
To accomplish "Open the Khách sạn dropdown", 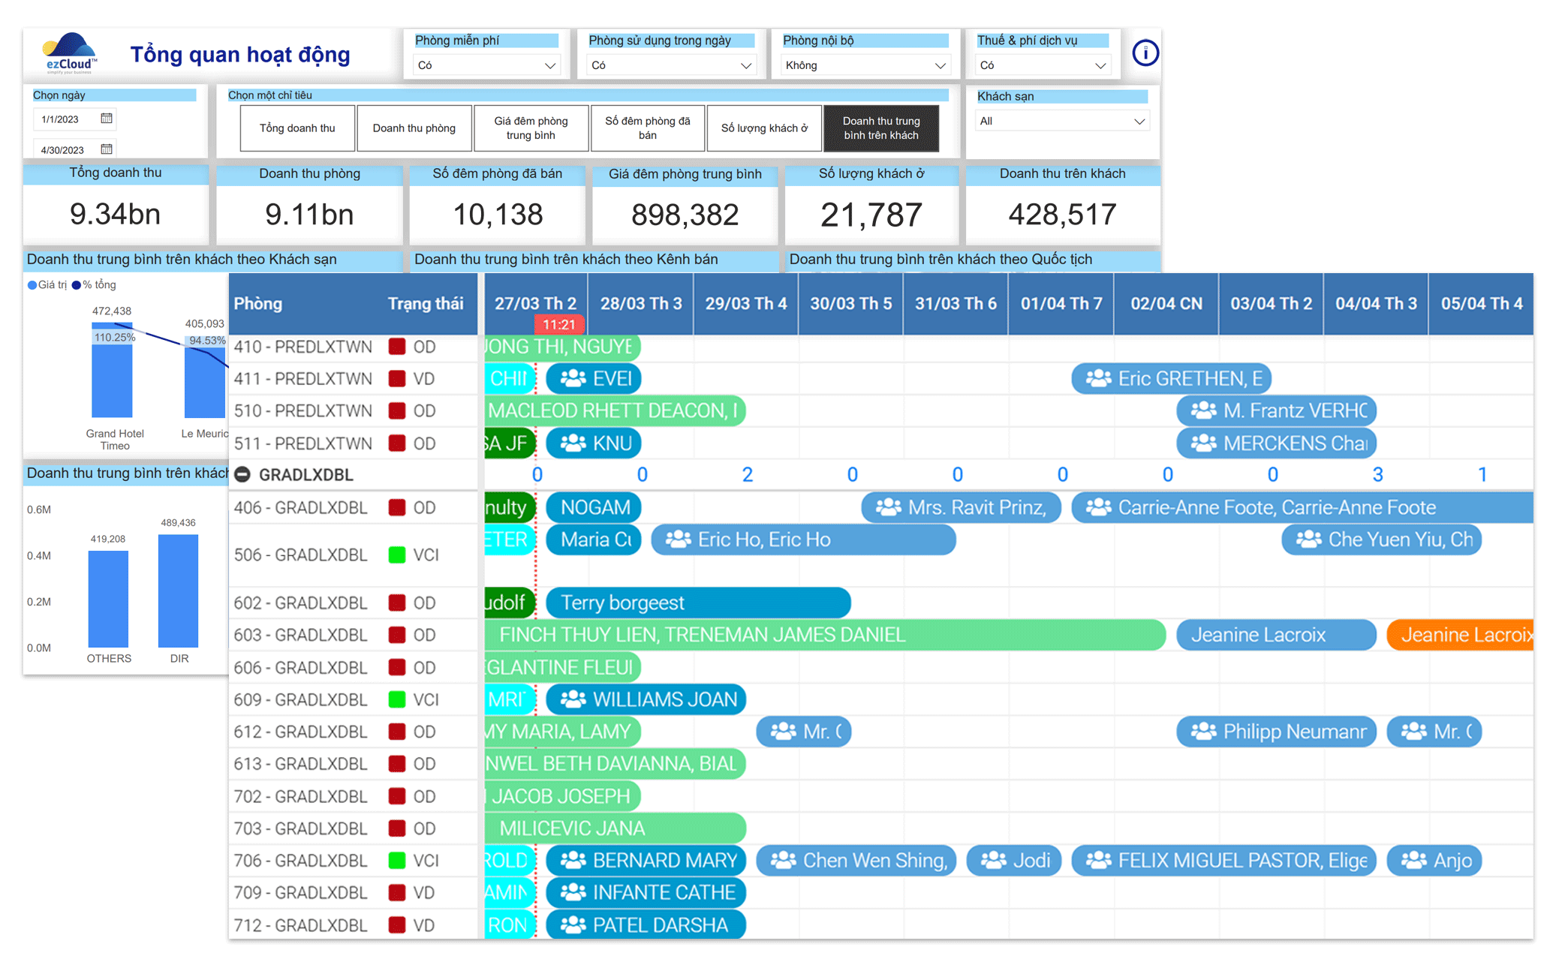I will click(1061, 122).
